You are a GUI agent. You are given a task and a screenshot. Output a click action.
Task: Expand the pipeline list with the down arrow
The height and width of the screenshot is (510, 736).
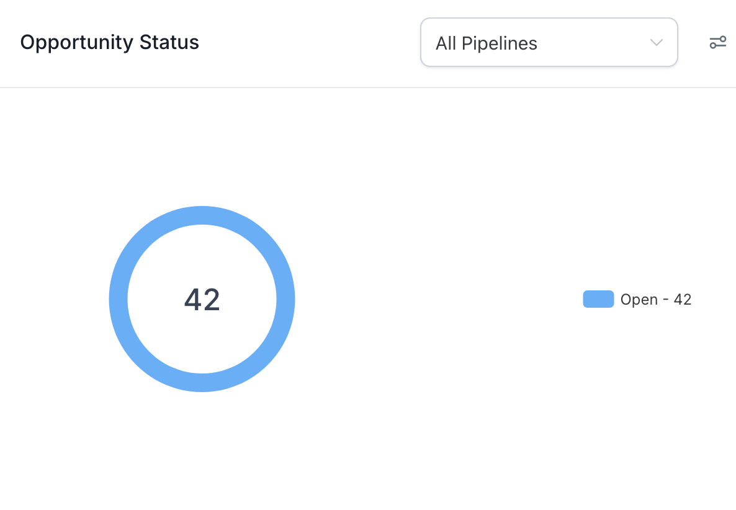pyautogui.click(x=656, y=43)
